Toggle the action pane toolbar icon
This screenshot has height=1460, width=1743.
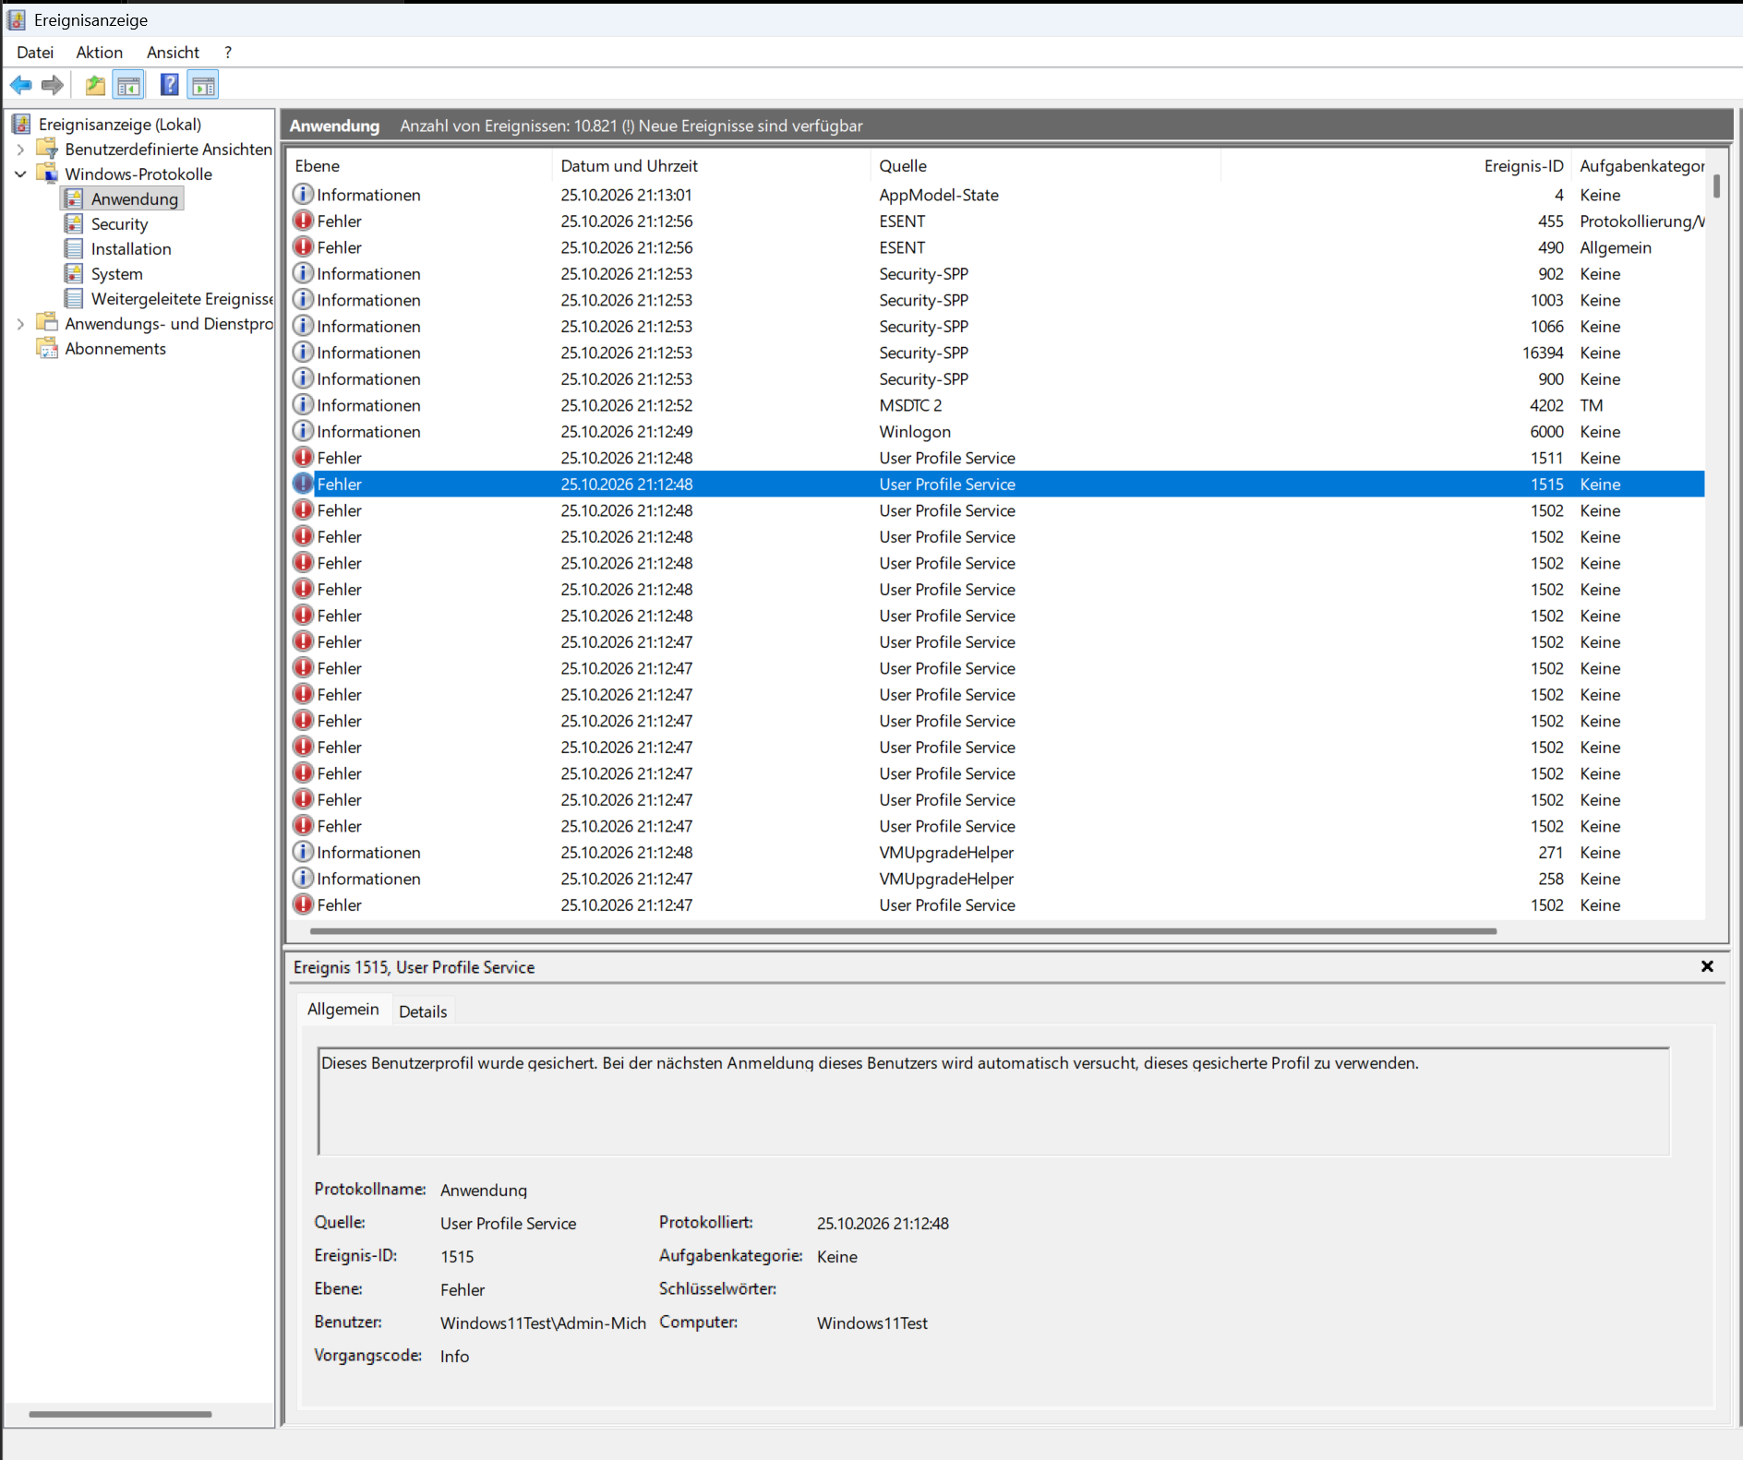203,86
